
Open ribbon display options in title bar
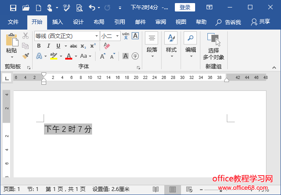tap(209, 7)
